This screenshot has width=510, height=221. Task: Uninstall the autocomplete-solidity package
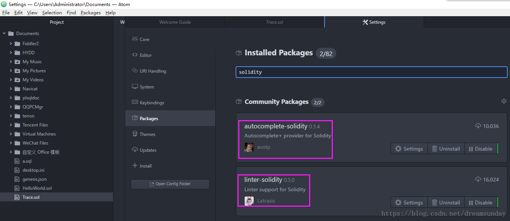[446, 149]
